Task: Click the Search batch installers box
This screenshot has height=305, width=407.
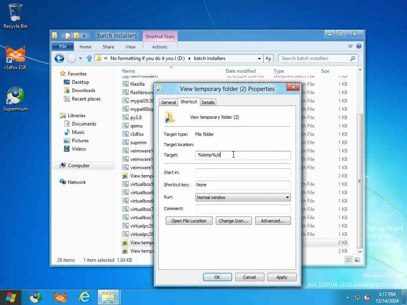Action: 315,58
